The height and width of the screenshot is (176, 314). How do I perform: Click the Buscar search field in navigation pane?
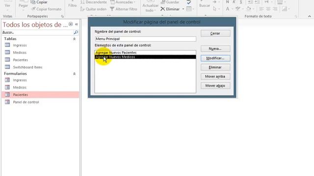click(37, 32)
